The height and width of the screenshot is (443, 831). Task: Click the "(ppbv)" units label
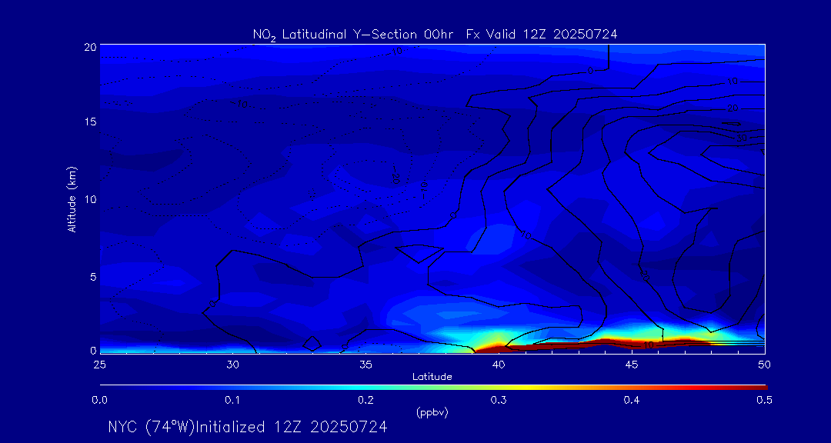(432, 413)
